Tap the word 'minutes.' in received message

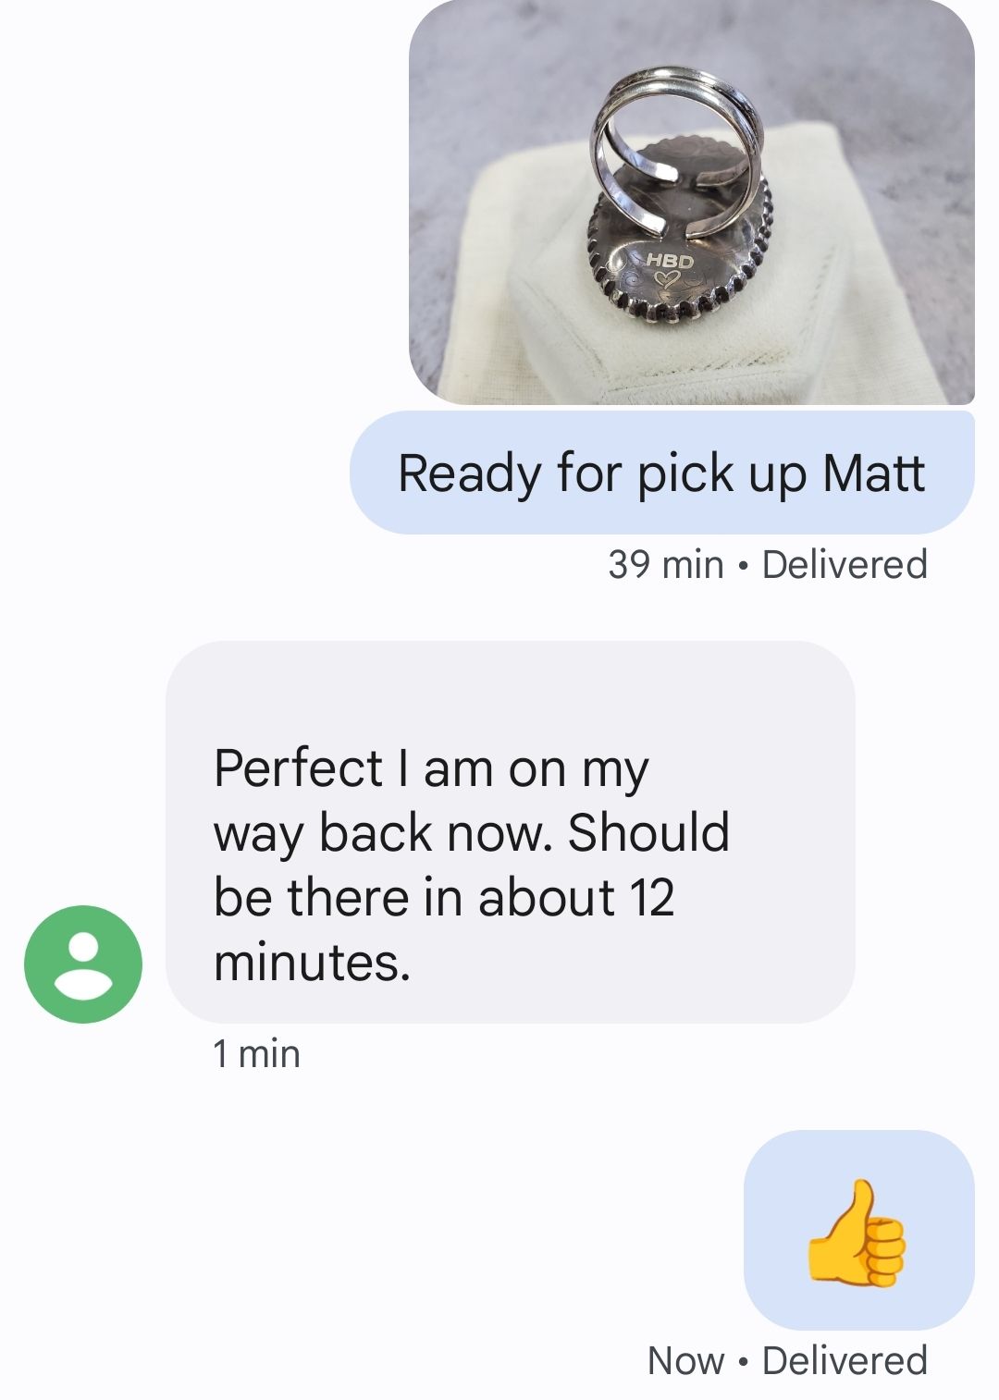tap(312, 963)
